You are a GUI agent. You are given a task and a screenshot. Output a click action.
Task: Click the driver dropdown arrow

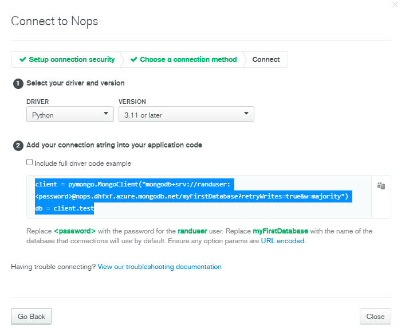(105, 114)
